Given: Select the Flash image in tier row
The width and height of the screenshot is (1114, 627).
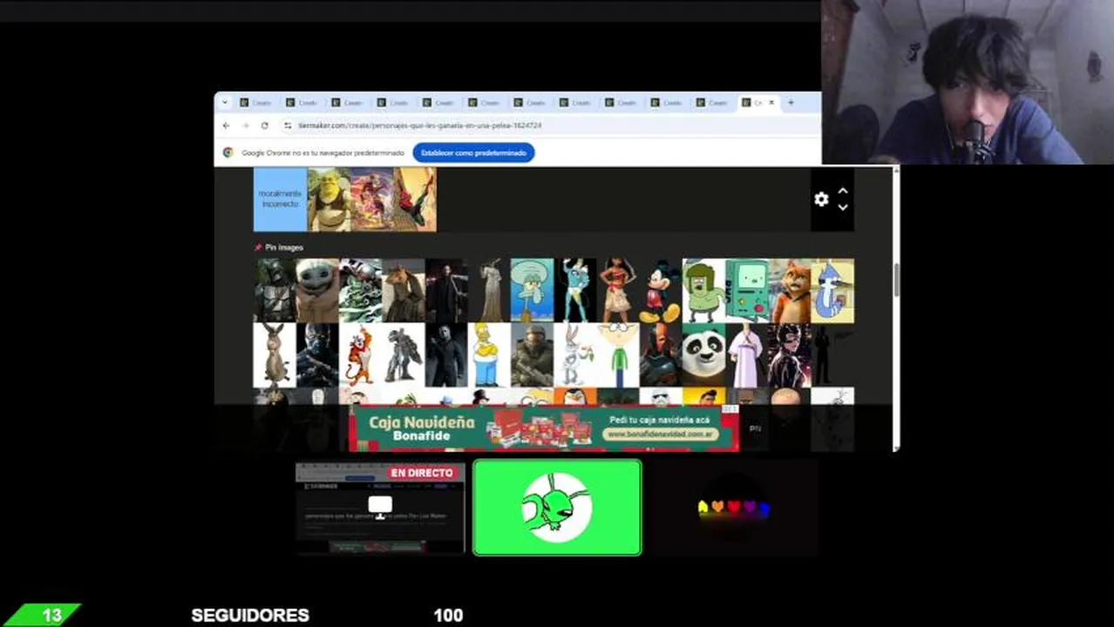Looking at the screenshot, I should click(372, 199).
